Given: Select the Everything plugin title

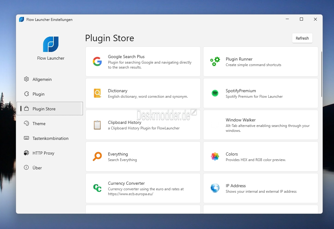Looking at the screenshot, I should pyautogui.click(x=118, y=154).
